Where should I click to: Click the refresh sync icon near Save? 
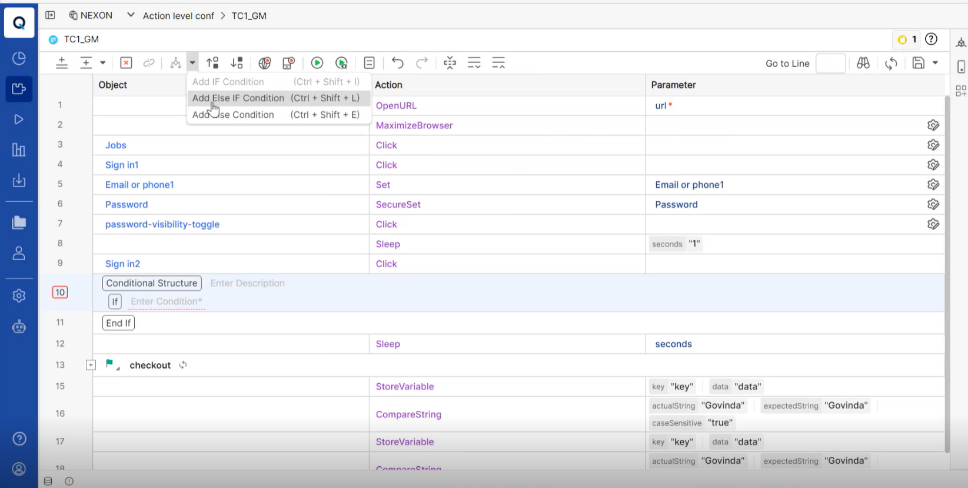coord(891,63)
